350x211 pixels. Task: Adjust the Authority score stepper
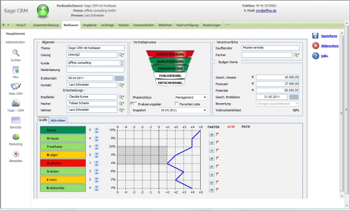(x=96, y=163)
